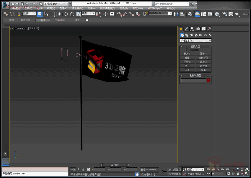Switch to Cameras category in Create panel
The height and width of the screenshot is (178, 251).
point(196,35)
